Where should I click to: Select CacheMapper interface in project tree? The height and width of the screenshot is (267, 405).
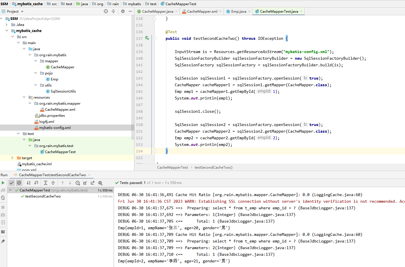point(62,67)
